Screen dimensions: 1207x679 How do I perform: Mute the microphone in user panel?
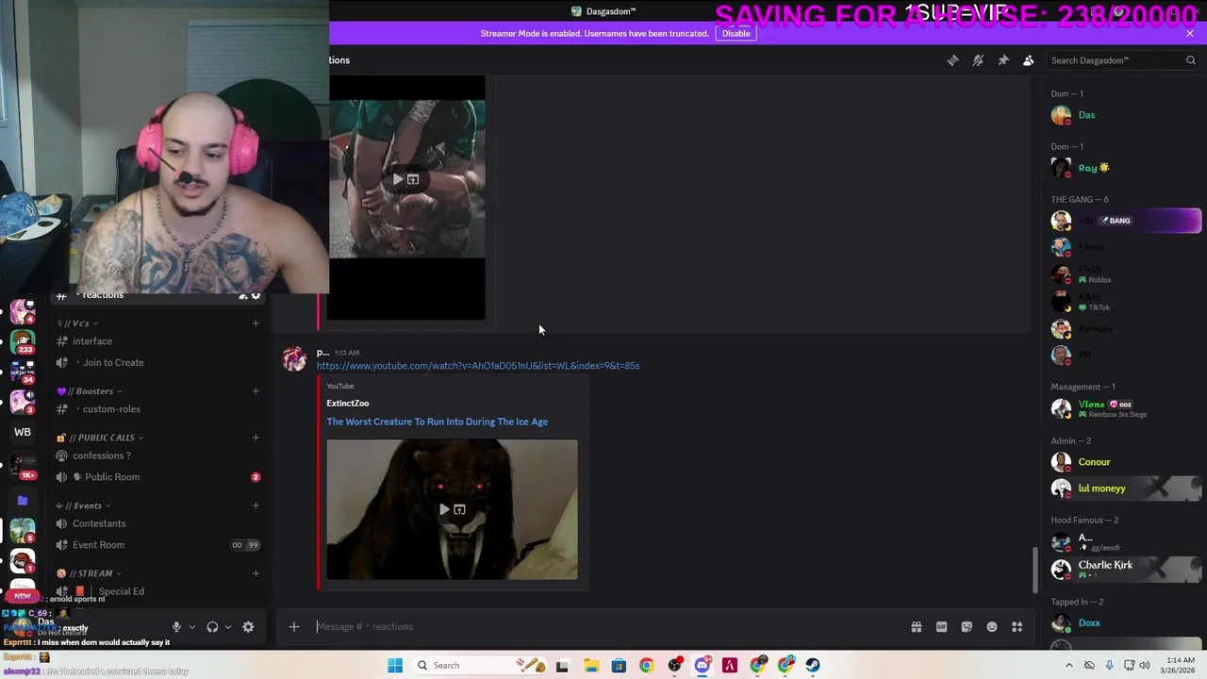point(176,627)
